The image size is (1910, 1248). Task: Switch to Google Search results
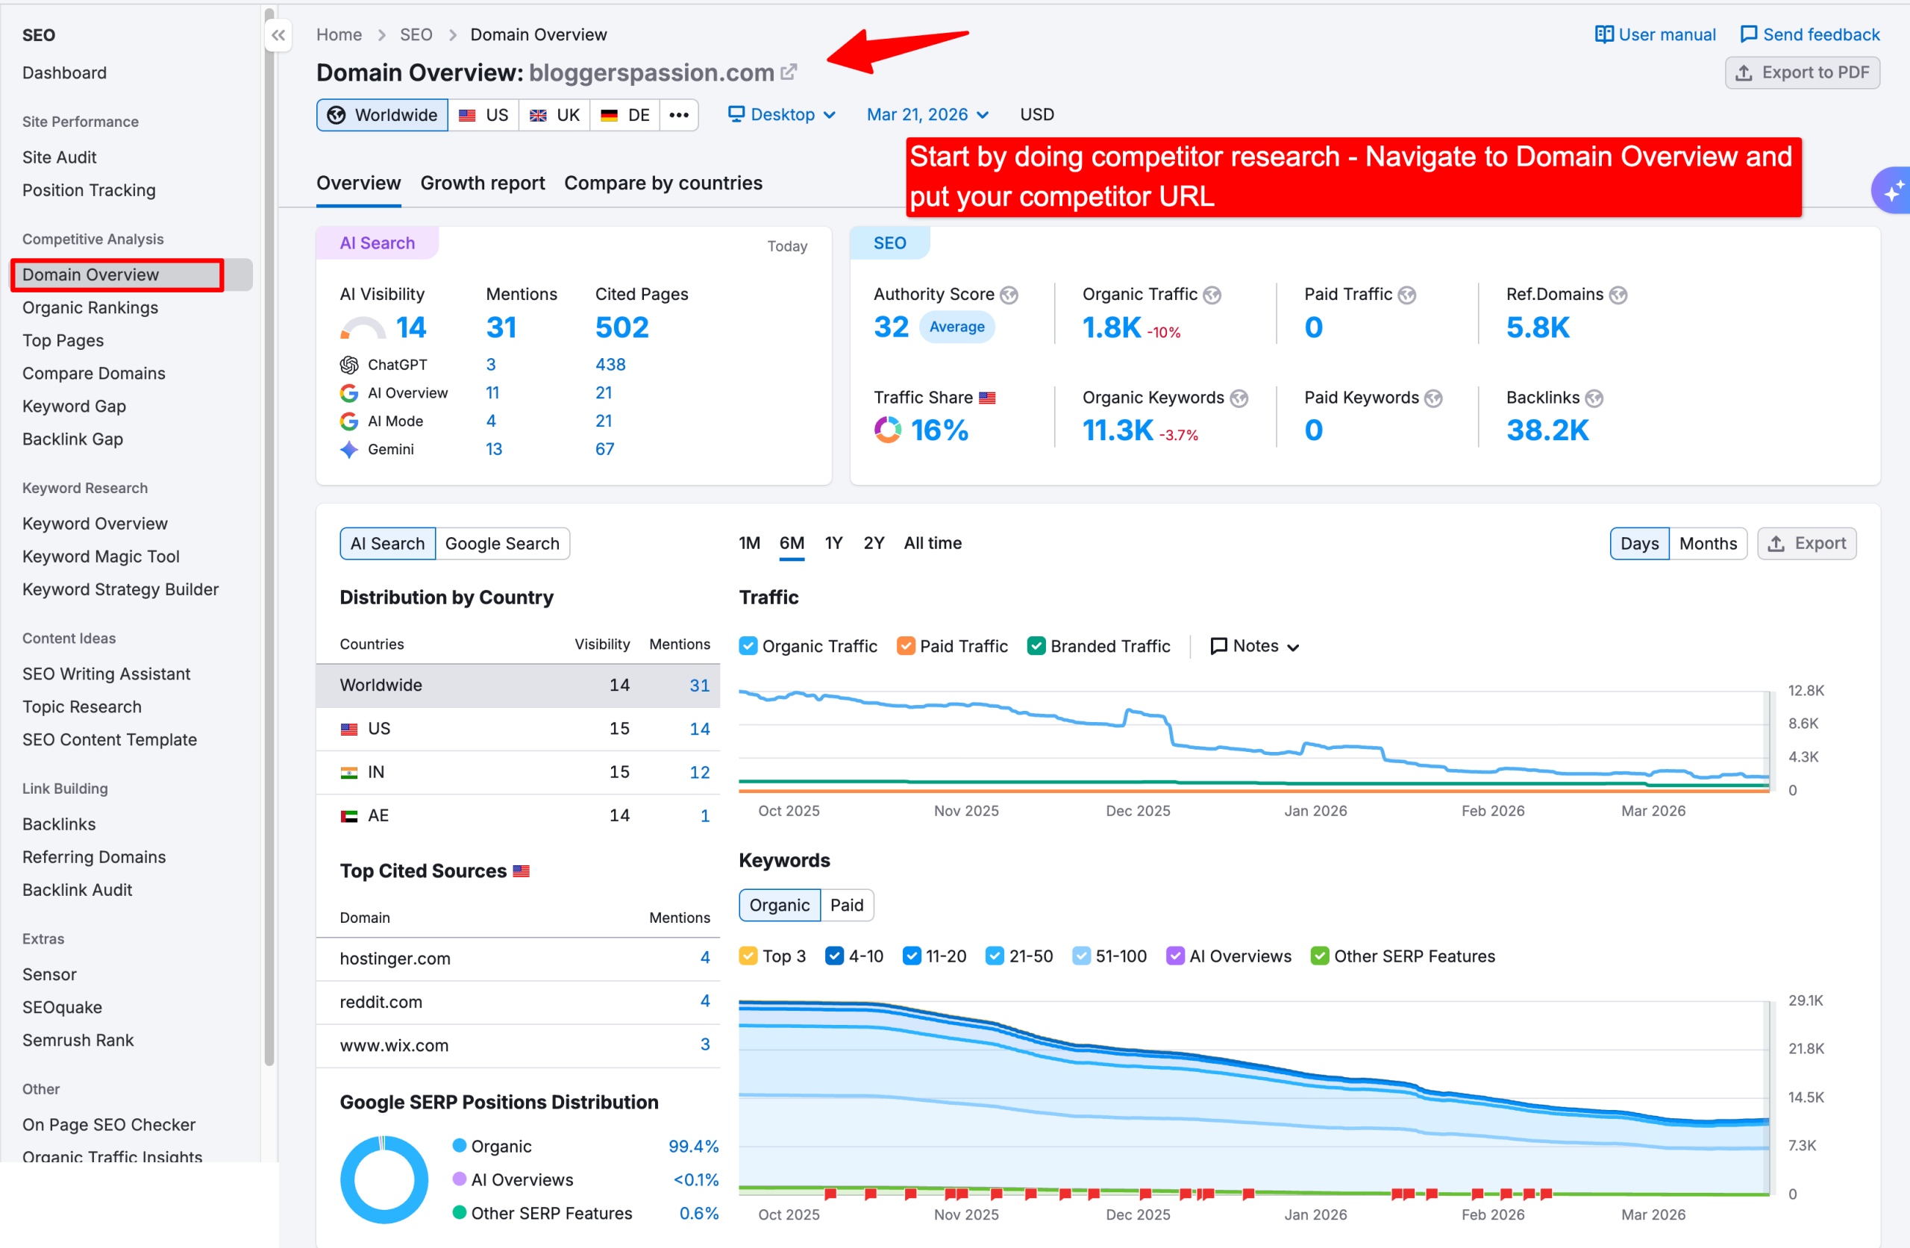502,543
